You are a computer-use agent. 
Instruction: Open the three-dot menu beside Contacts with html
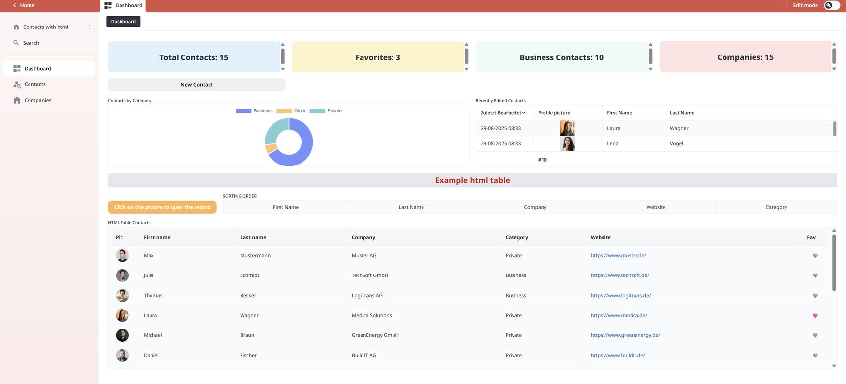pyautogui.click(x=89, y=27)
